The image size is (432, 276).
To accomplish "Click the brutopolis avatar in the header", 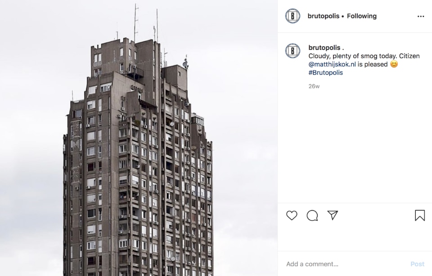I will tap(292, 16).
